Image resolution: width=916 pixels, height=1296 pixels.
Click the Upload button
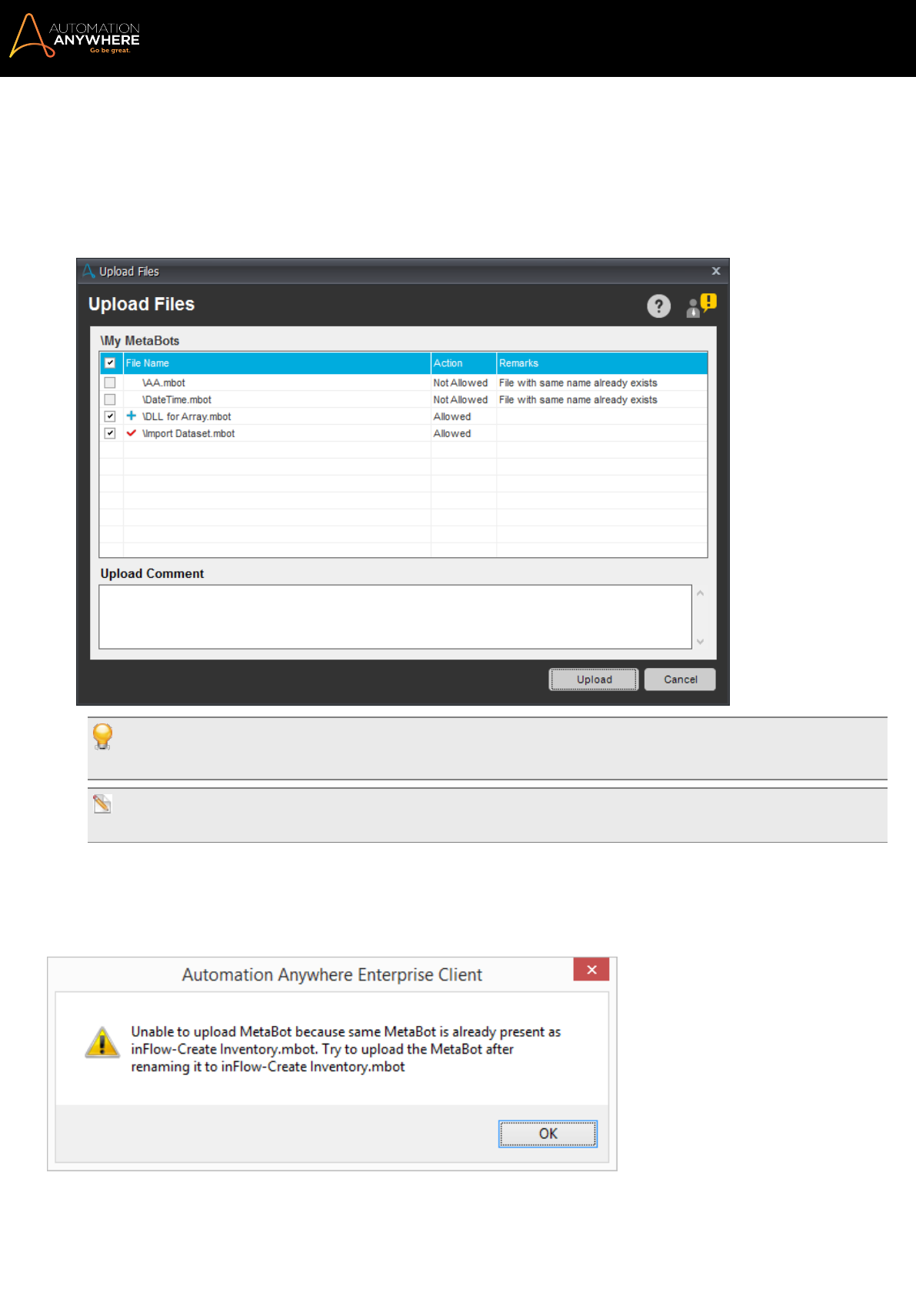pyautogui.click(x=594, y=680)
